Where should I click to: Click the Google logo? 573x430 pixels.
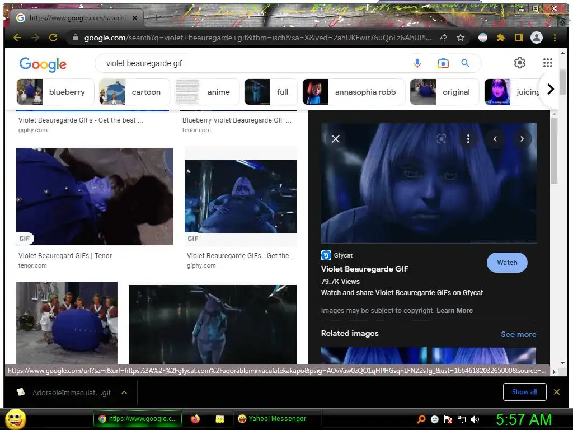click(43, 64)
